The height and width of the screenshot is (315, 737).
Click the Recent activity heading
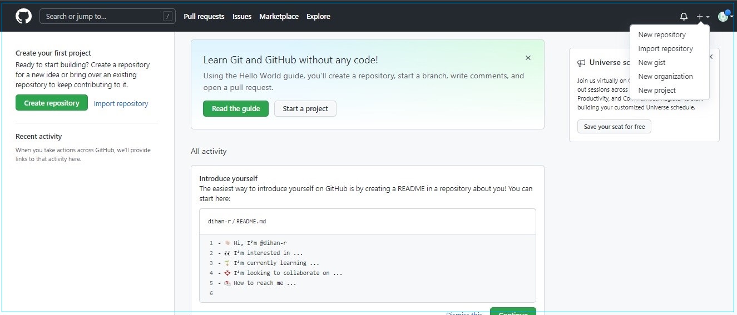tap(39, 137)
